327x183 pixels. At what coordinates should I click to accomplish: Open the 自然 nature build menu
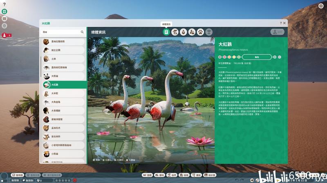click(172, 175)
